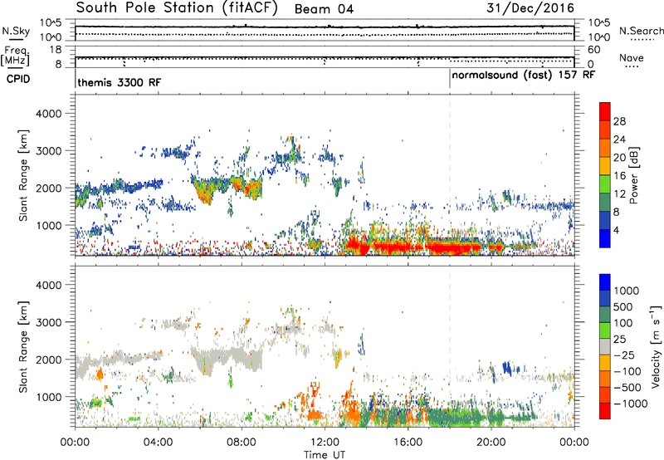Click the '2000' tick on the power panel
The height and width of the screenshot is (460, 664).
48,188
